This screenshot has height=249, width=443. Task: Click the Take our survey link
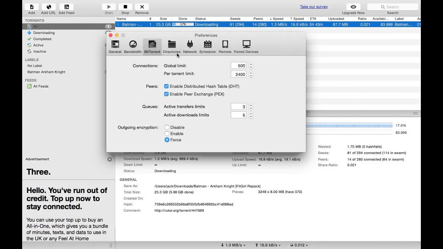(314, 7)
